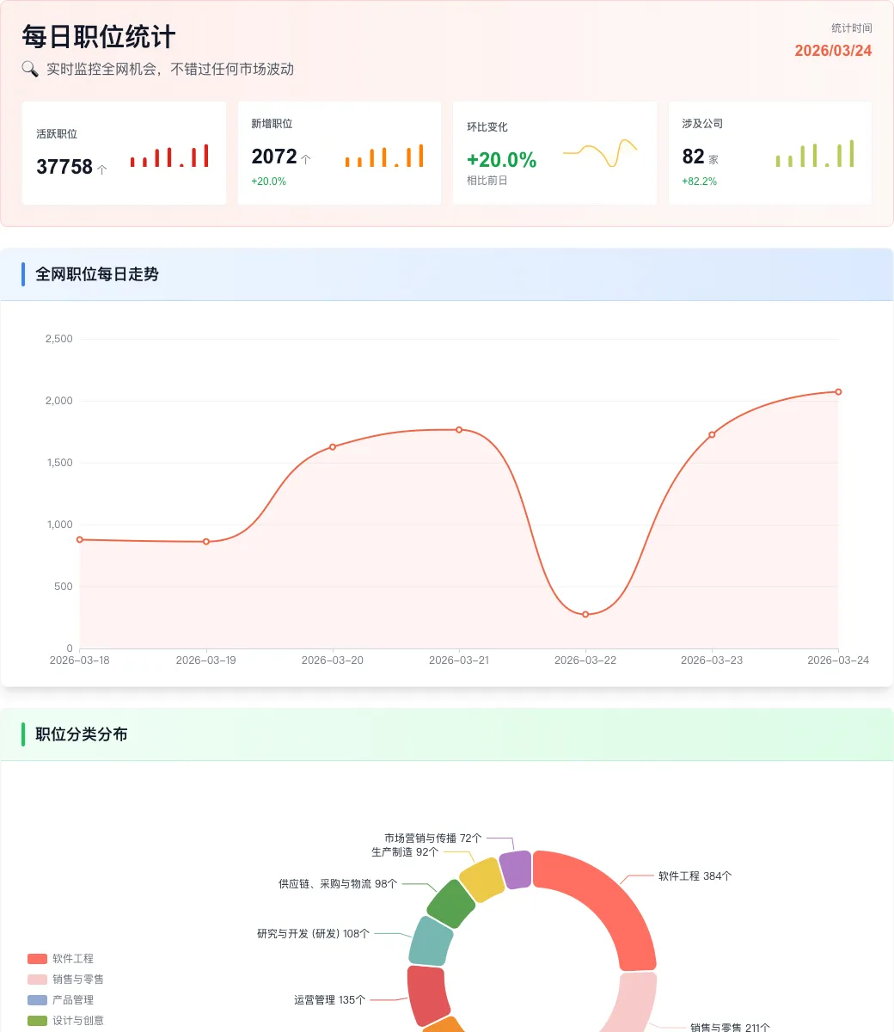The height and width of the screenshot is (1032, 894).
Task: Click the 运营管理 135个 pie label
Action: point(330,1000)
